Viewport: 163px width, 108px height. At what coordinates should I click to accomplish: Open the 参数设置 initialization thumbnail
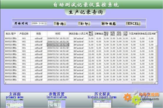coord(57,103)
